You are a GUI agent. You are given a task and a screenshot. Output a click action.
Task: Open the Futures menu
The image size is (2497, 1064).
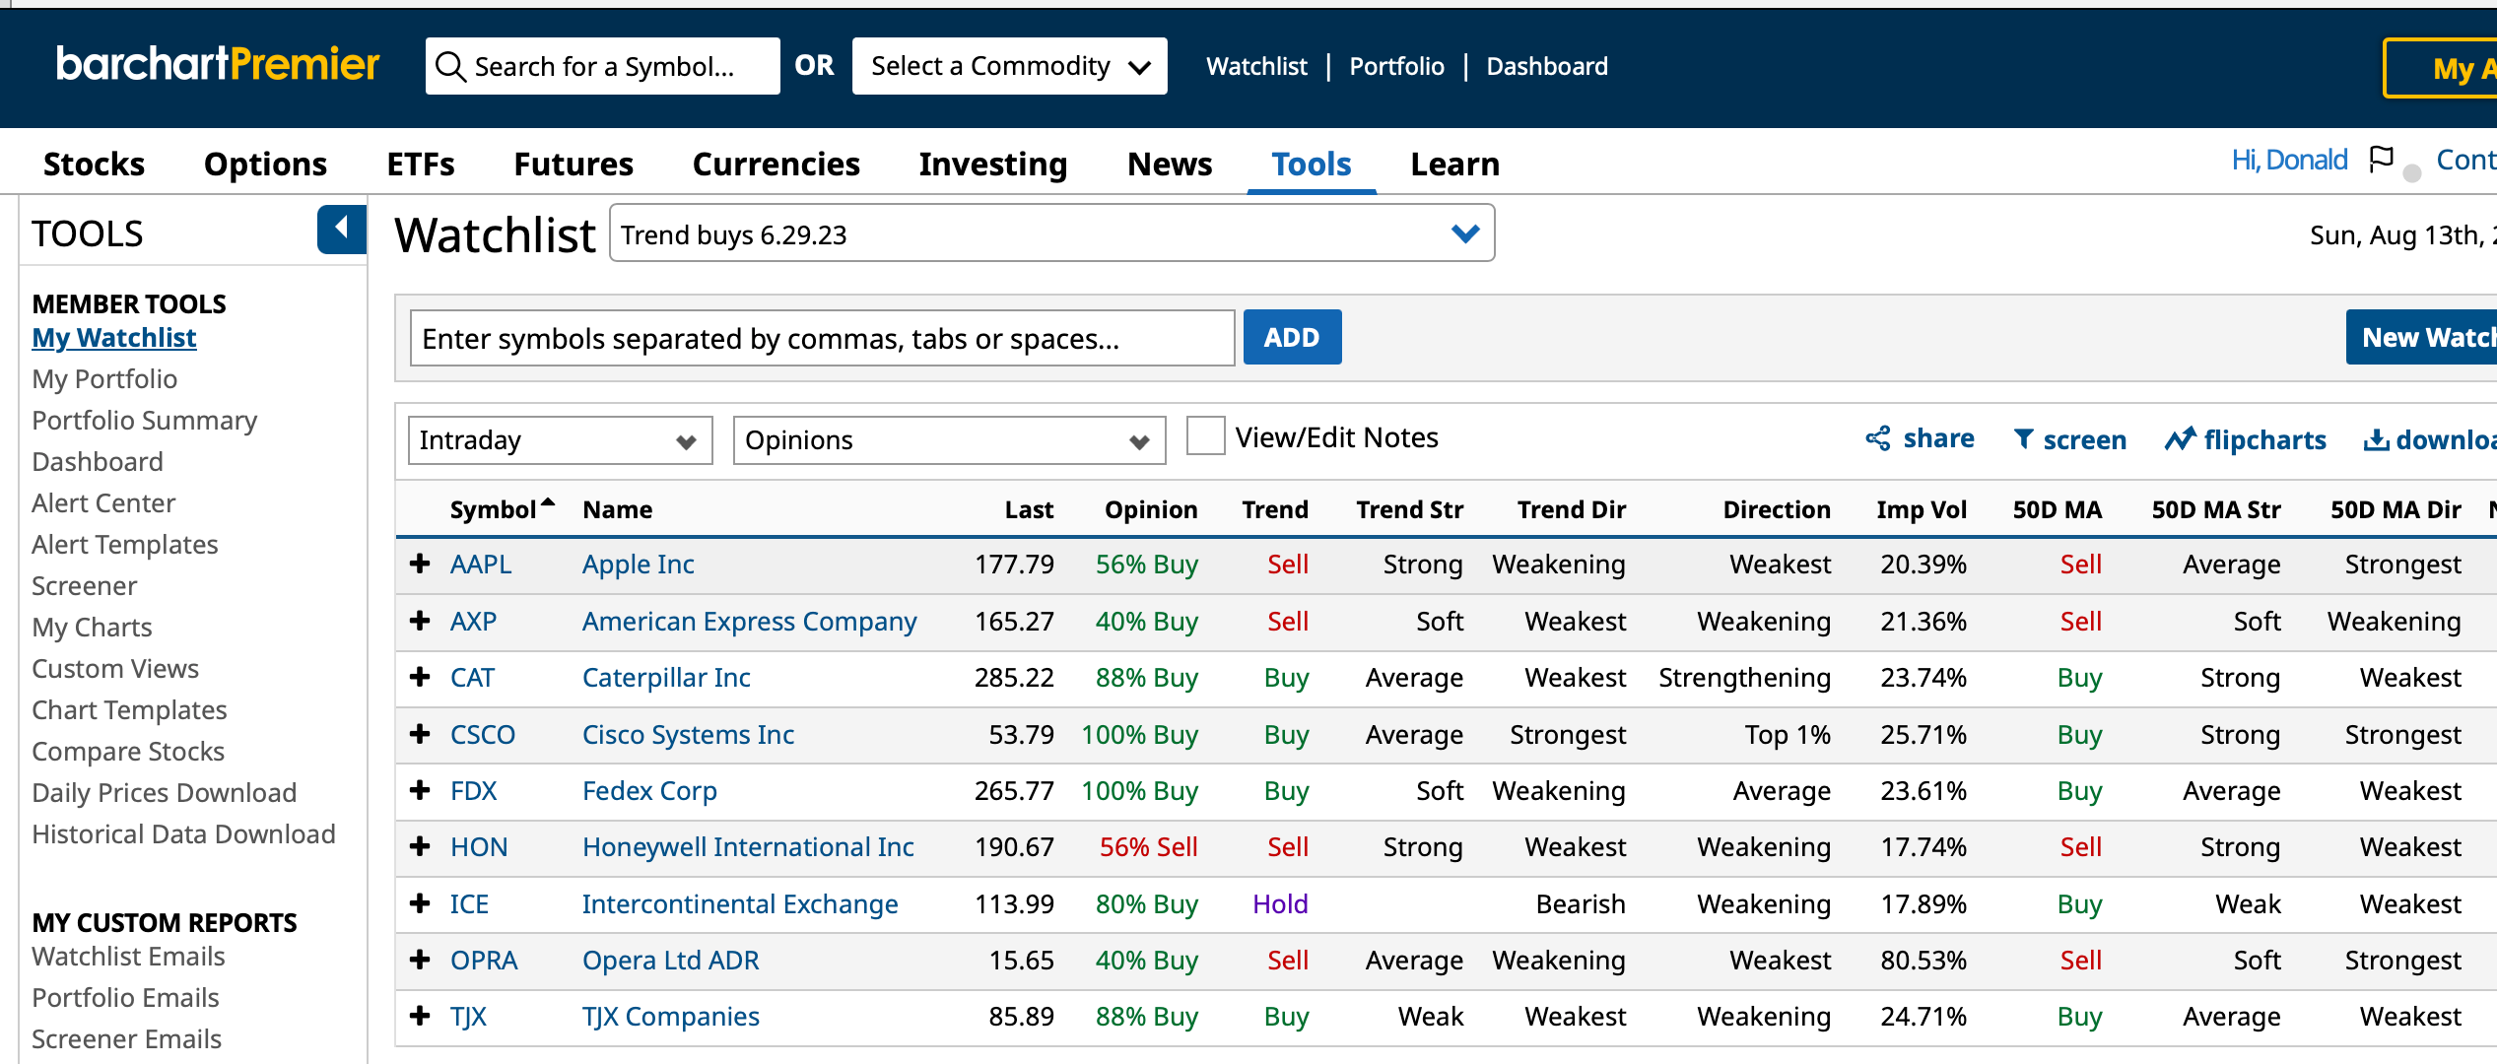(x=574, y=164)
